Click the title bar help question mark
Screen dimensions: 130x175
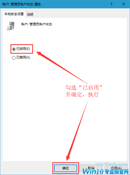point(111,4)
